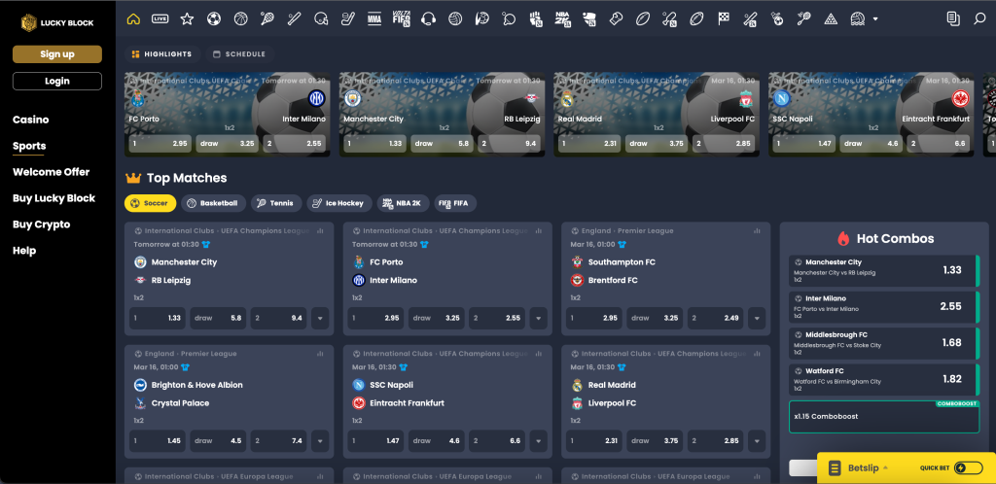This screenshot has width=996, height=484.
Task: Expand more markets on Real Madrid match card
Action: (x=757, y=441)
